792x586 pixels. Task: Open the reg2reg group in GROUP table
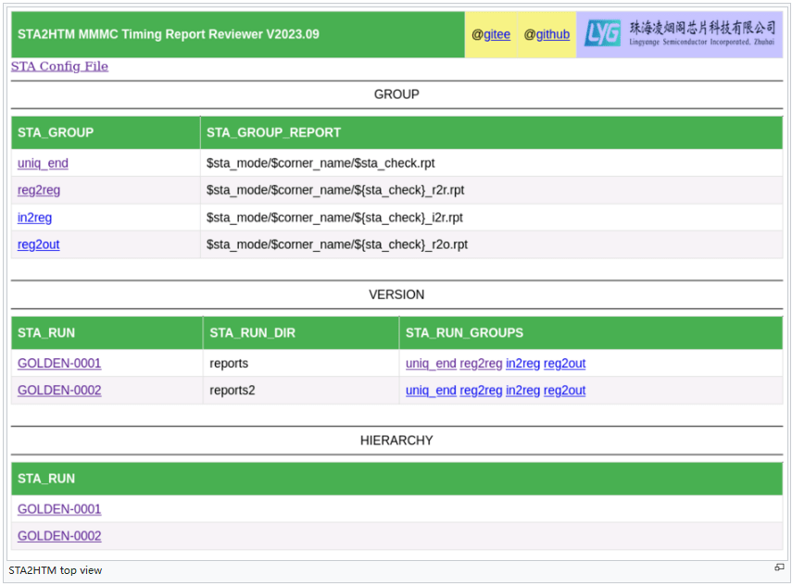[x=39, y=190]
